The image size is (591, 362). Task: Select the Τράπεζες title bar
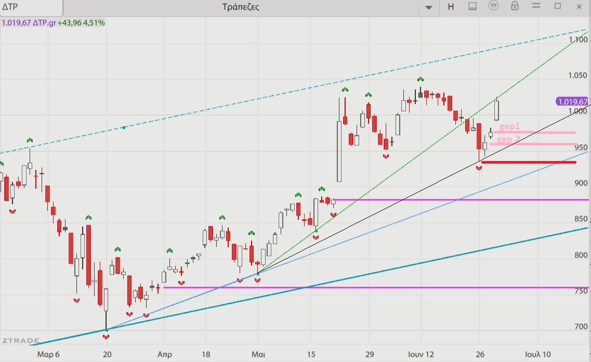coord(240,7)
